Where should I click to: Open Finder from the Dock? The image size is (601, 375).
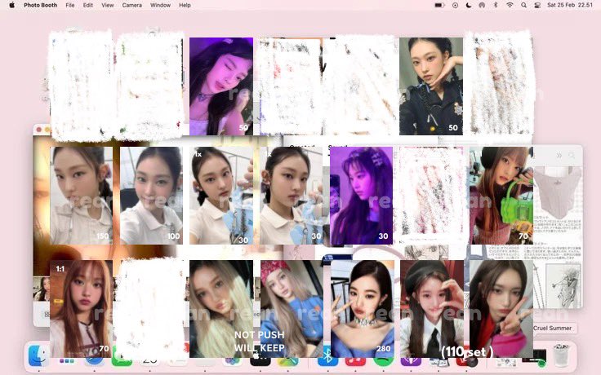[38, 356]
